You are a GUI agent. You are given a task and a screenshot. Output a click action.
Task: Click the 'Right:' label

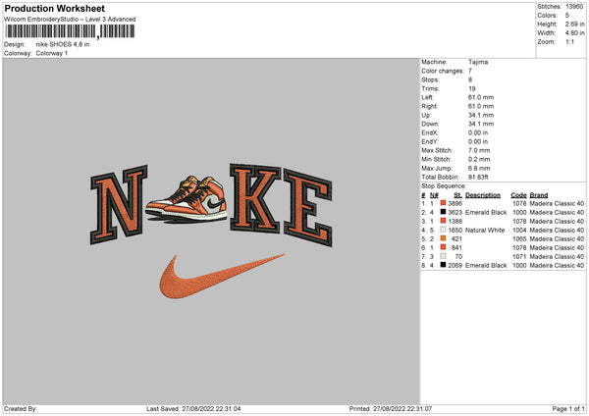pyautogui.click(x=429, y=106)
